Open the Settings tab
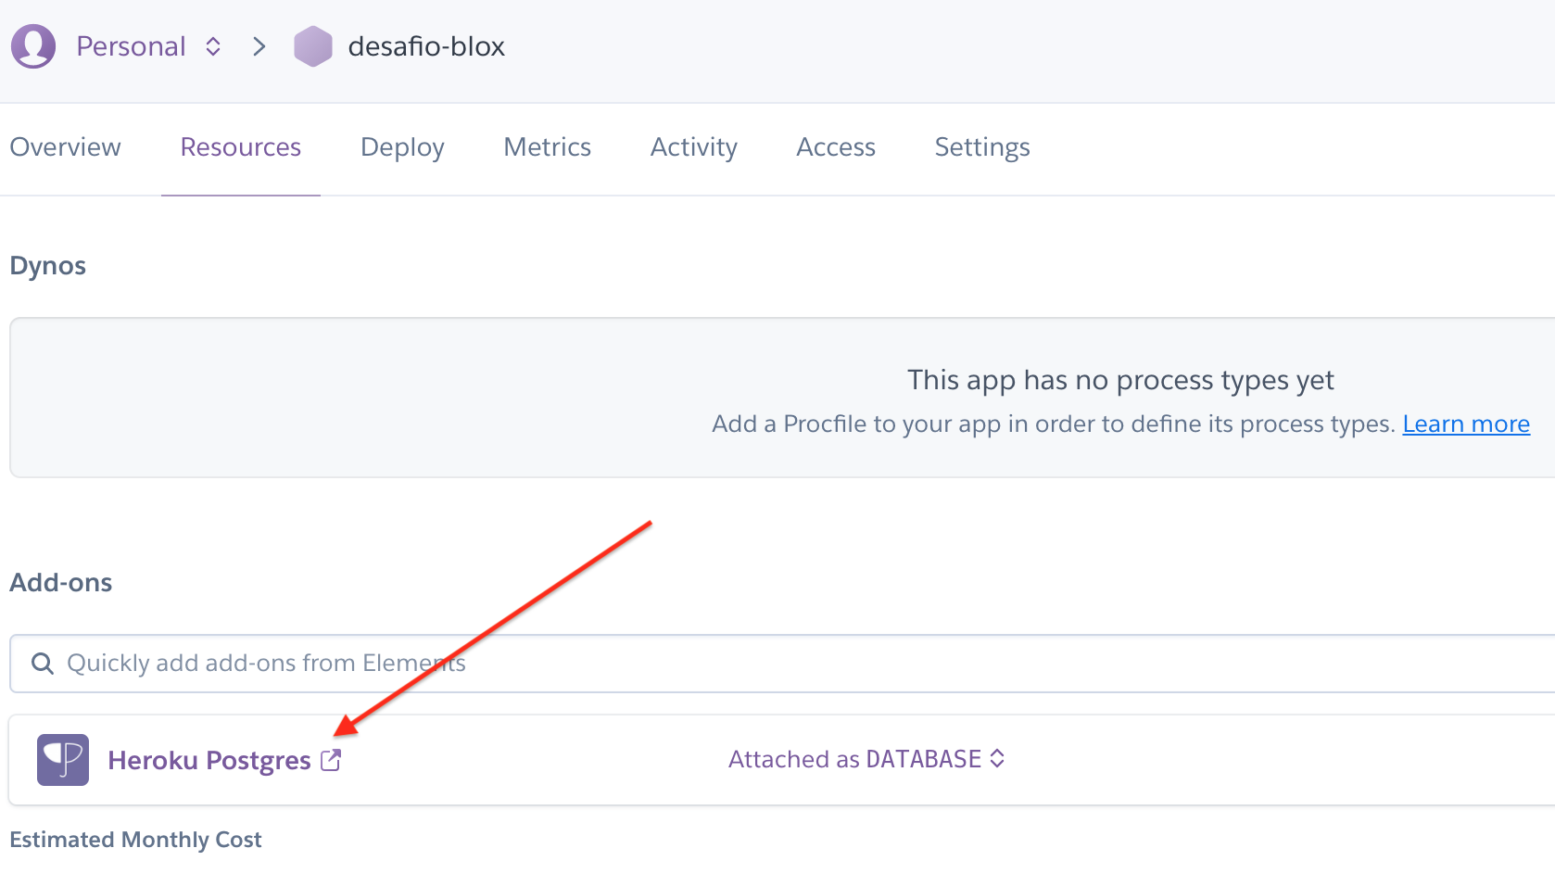1555x886 pixels. pyautogui.click(x=982, y=147)
